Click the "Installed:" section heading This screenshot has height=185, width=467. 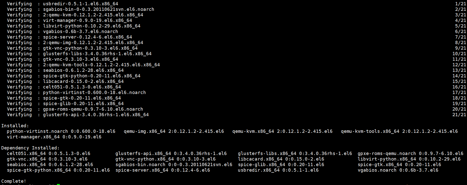click(x=15, y=126)
